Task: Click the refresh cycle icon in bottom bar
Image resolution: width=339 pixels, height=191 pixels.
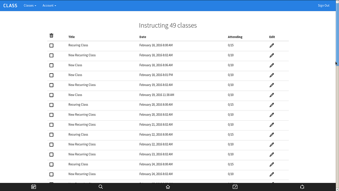Action: coord(302,187)
